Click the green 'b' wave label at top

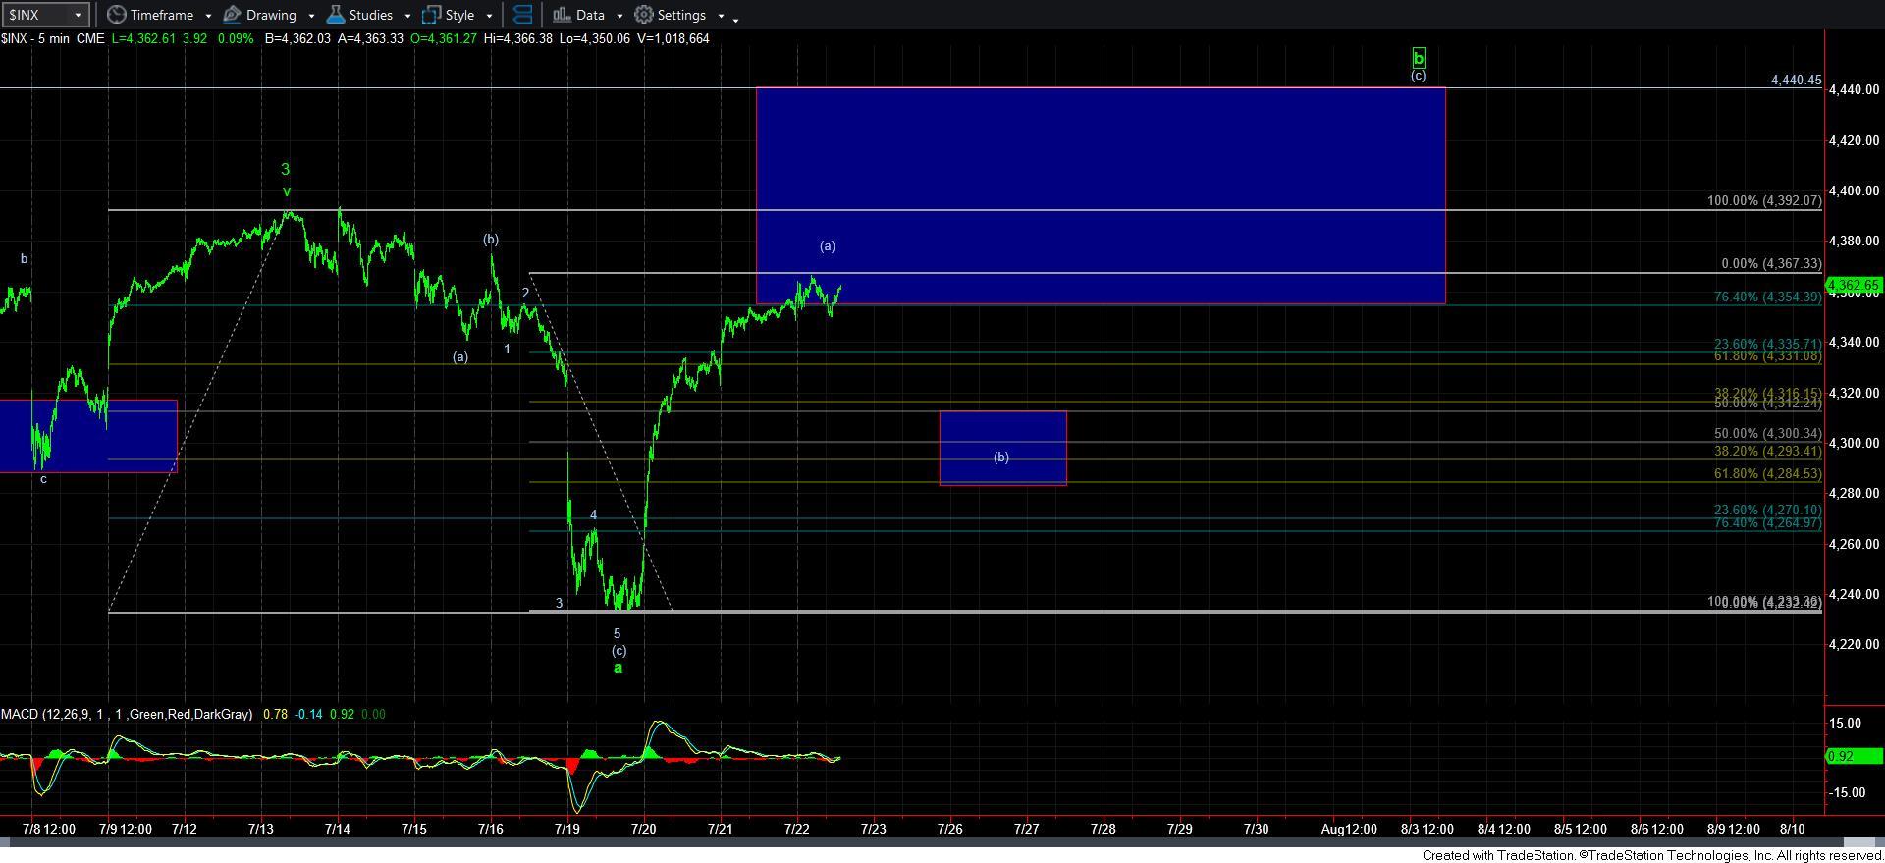[1418, 58]
